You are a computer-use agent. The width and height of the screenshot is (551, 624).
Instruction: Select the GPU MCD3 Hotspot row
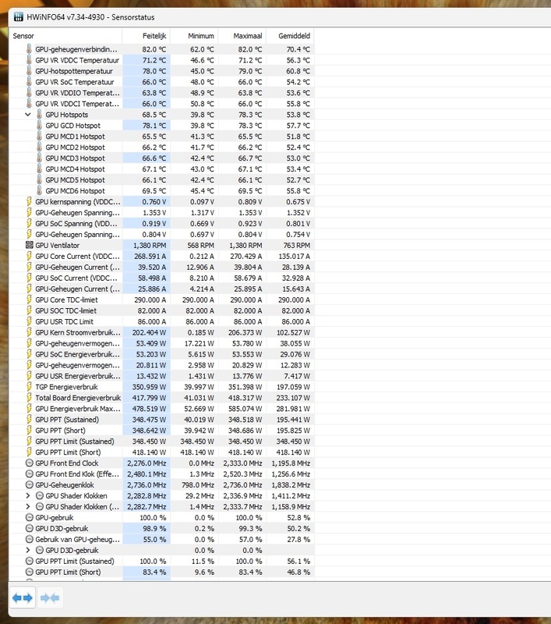(x=161, y=158)
